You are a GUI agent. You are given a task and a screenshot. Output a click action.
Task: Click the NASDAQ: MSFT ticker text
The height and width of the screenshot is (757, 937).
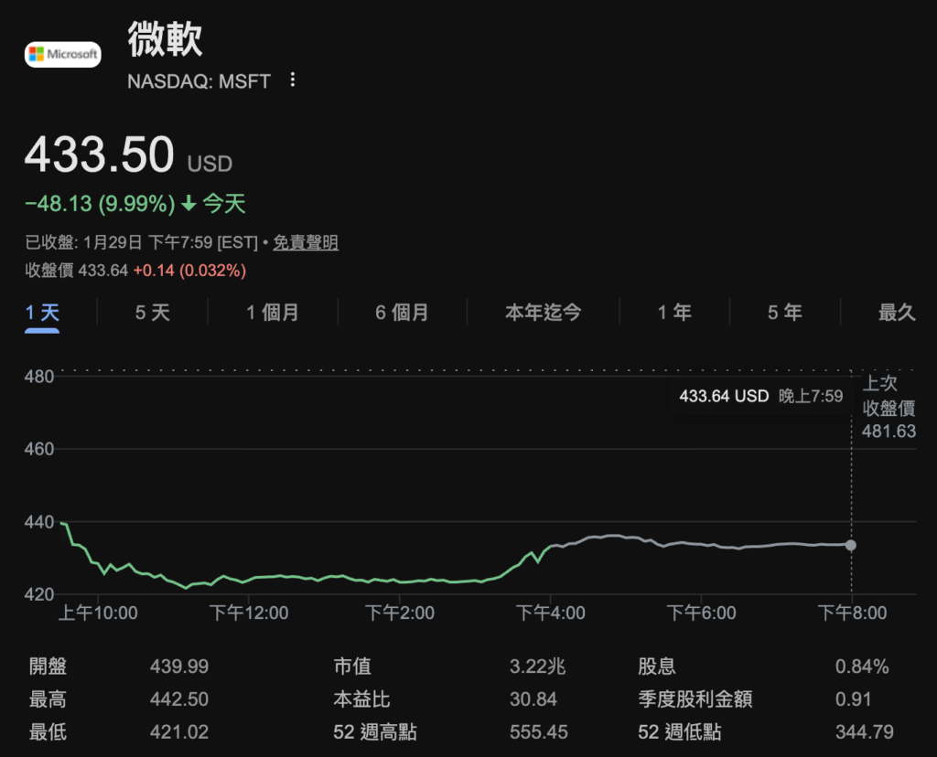pos(199,81)
